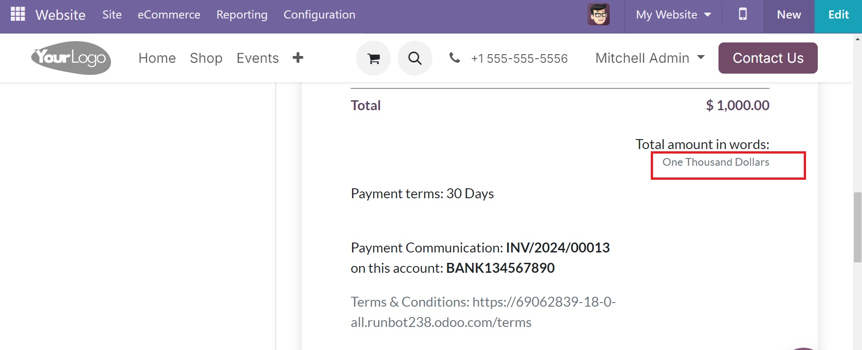This screenshot has width=862, height=350.
Task: Open the eCommerce menu
Action: (169, 14)
